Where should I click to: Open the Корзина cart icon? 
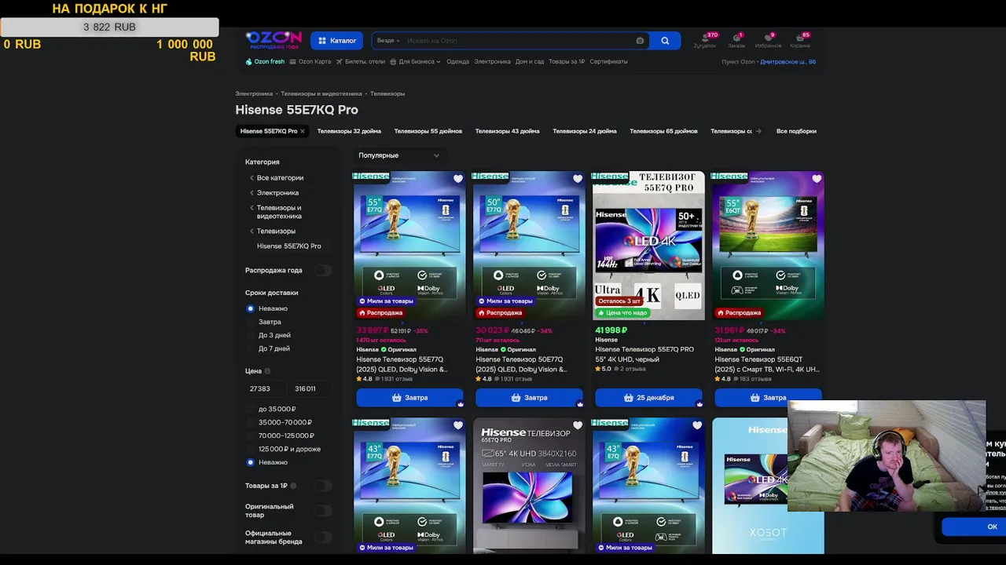click(x=800, y=40)
